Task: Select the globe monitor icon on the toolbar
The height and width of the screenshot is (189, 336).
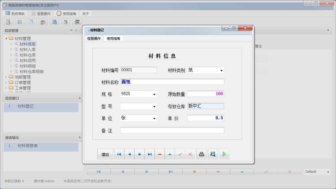Action: [54, 22]
